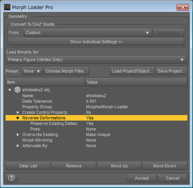This screenshot has height=188, width=193.
Task: Click Overwrite Existing value Make Unique
Action: [98, 135]
